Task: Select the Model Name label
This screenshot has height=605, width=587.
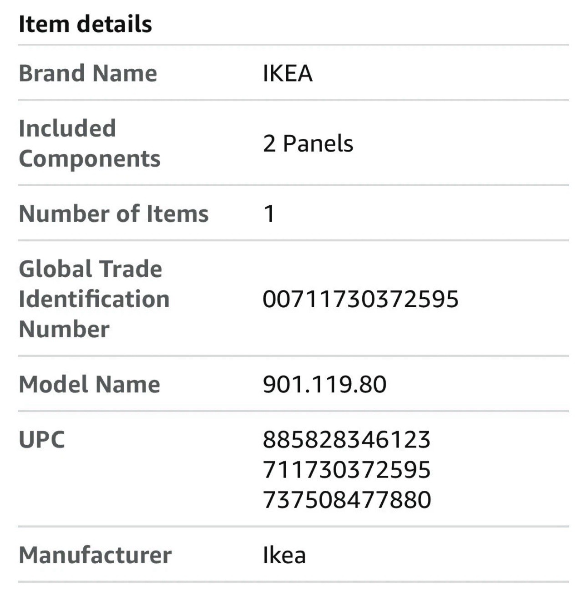Action: click(x=90, y=384)
